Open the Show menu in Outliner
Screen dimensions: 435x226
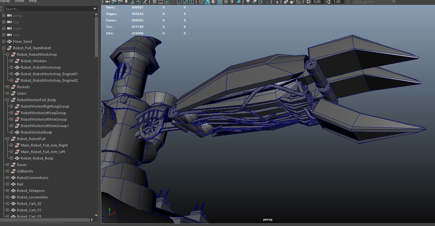pos(19,1)
